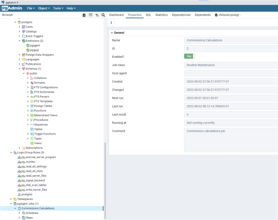The width and height of the screenshot is (278, 220).
Task: Expand the Types node
Action: [28, 138]
